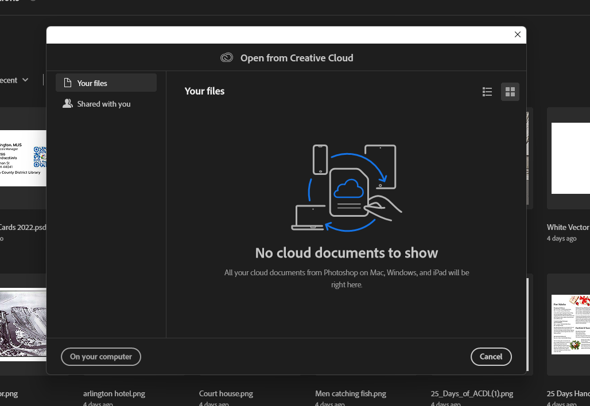
Task: Open Court house.png thumbnail
Action: pos(226,393)
